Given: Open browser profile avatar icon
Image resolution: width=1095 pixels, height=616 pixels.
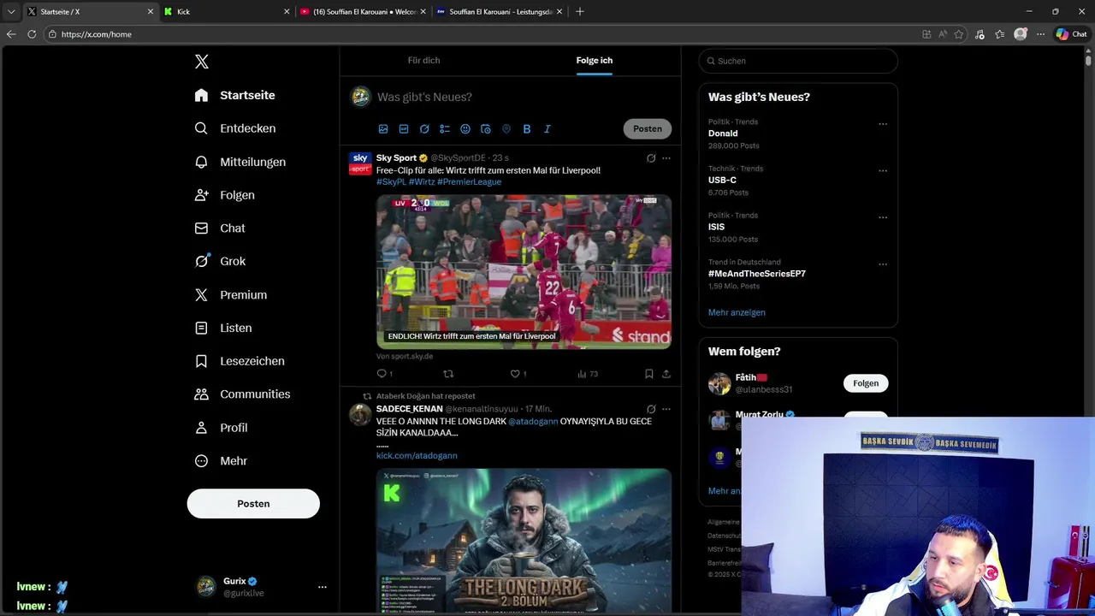Looking at the screenshot, I should click(1020, 34).
